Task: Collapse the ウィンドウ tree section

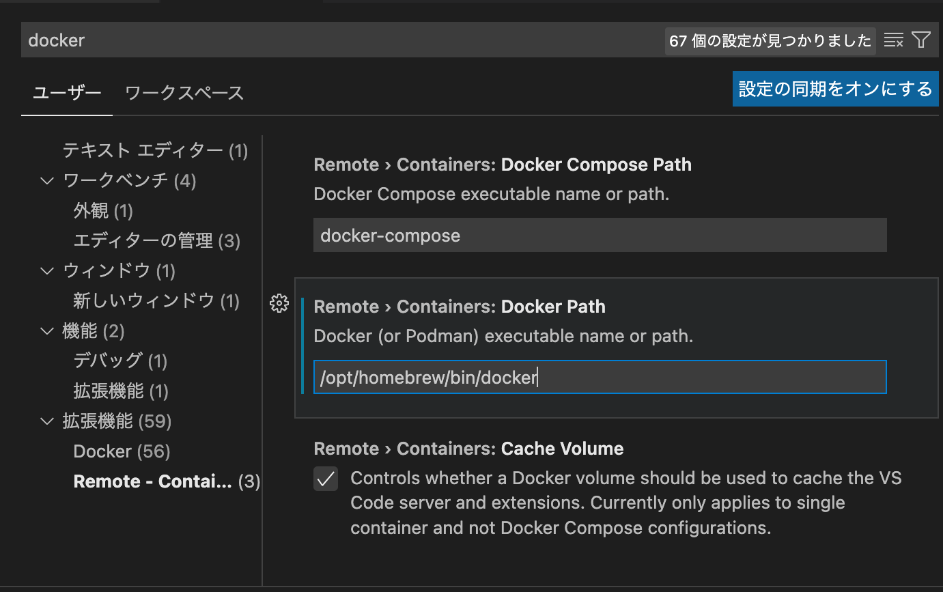Action: click(x=47, y=271)
